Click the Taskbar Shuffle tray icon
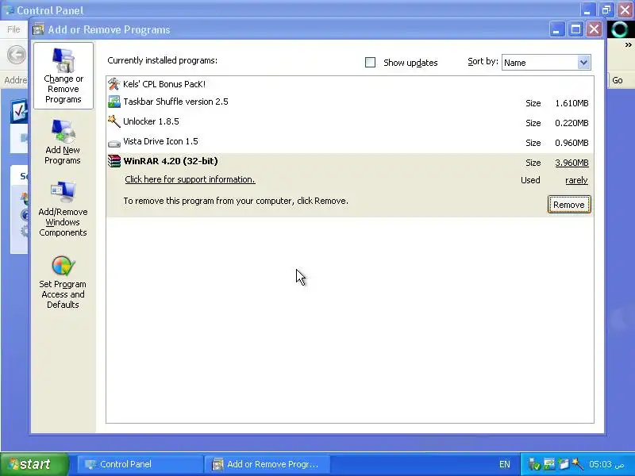The width and height of the screenshot is (635, 476). click(549, 464)
